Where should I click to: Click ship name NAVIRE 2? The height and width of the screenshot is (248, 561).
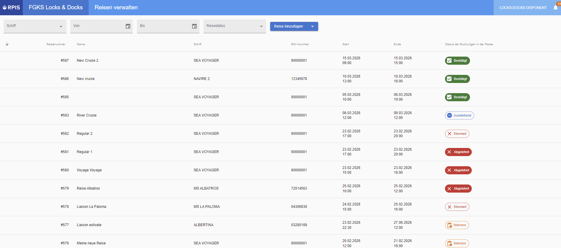202,79
